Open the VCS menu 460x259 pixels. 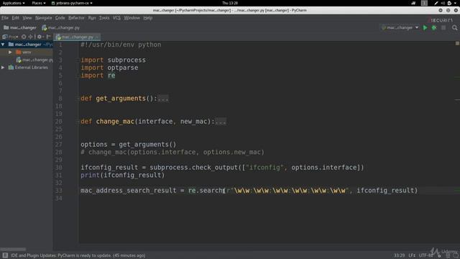(116, 18)
